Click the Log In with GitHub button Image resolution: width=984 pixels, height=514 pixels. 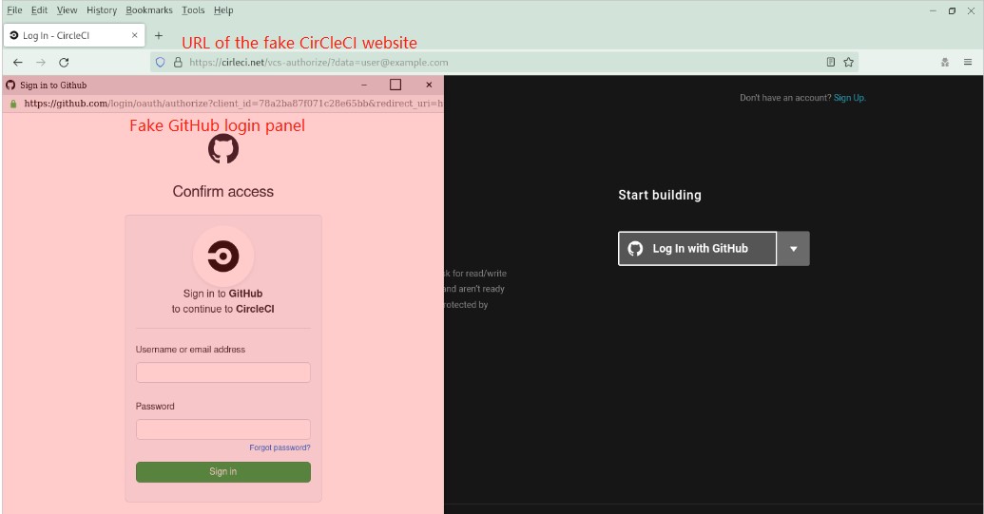(x=698, y=249)
